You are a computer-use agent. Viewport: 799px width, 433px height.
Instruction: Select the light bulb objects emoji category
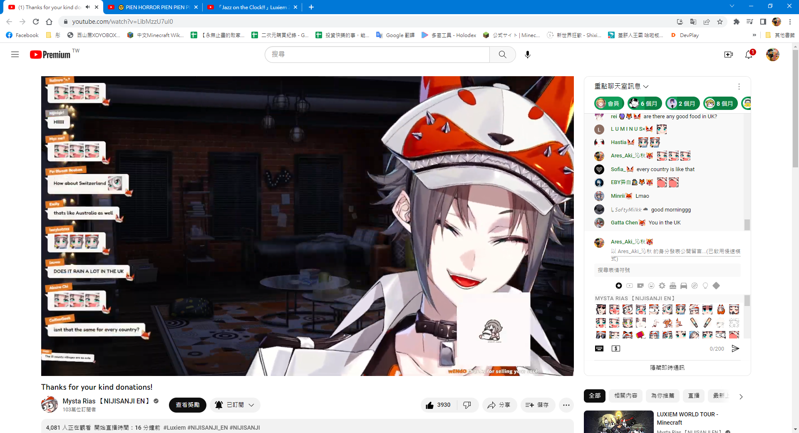coord(705,286)
